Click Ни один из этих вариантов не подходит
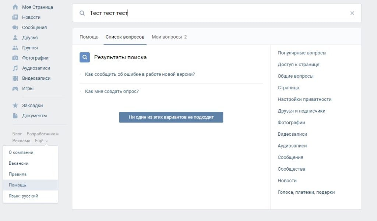 (x=171, y=117)
